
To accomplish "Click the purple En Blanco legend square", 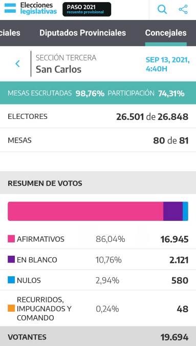I will tap(11, 259).
